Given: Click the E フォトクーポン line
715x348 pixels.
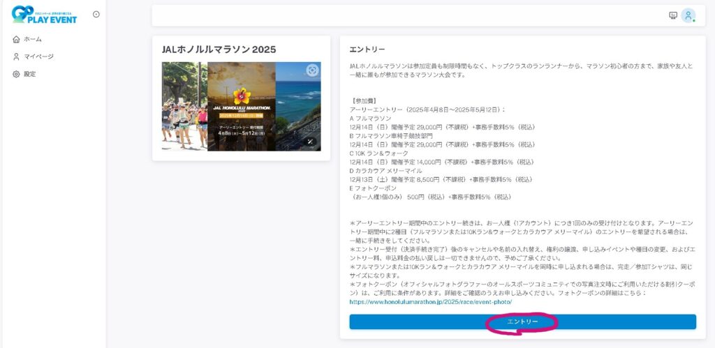Looking at the screenshot, I should pos(373,188).
